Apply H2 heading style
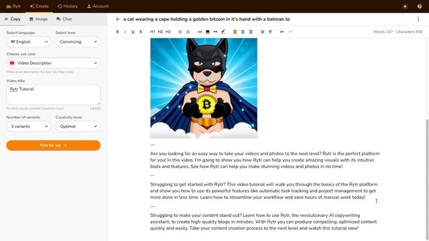The height and width of the screenshot is (241, 429). click(x=160, y=31)
